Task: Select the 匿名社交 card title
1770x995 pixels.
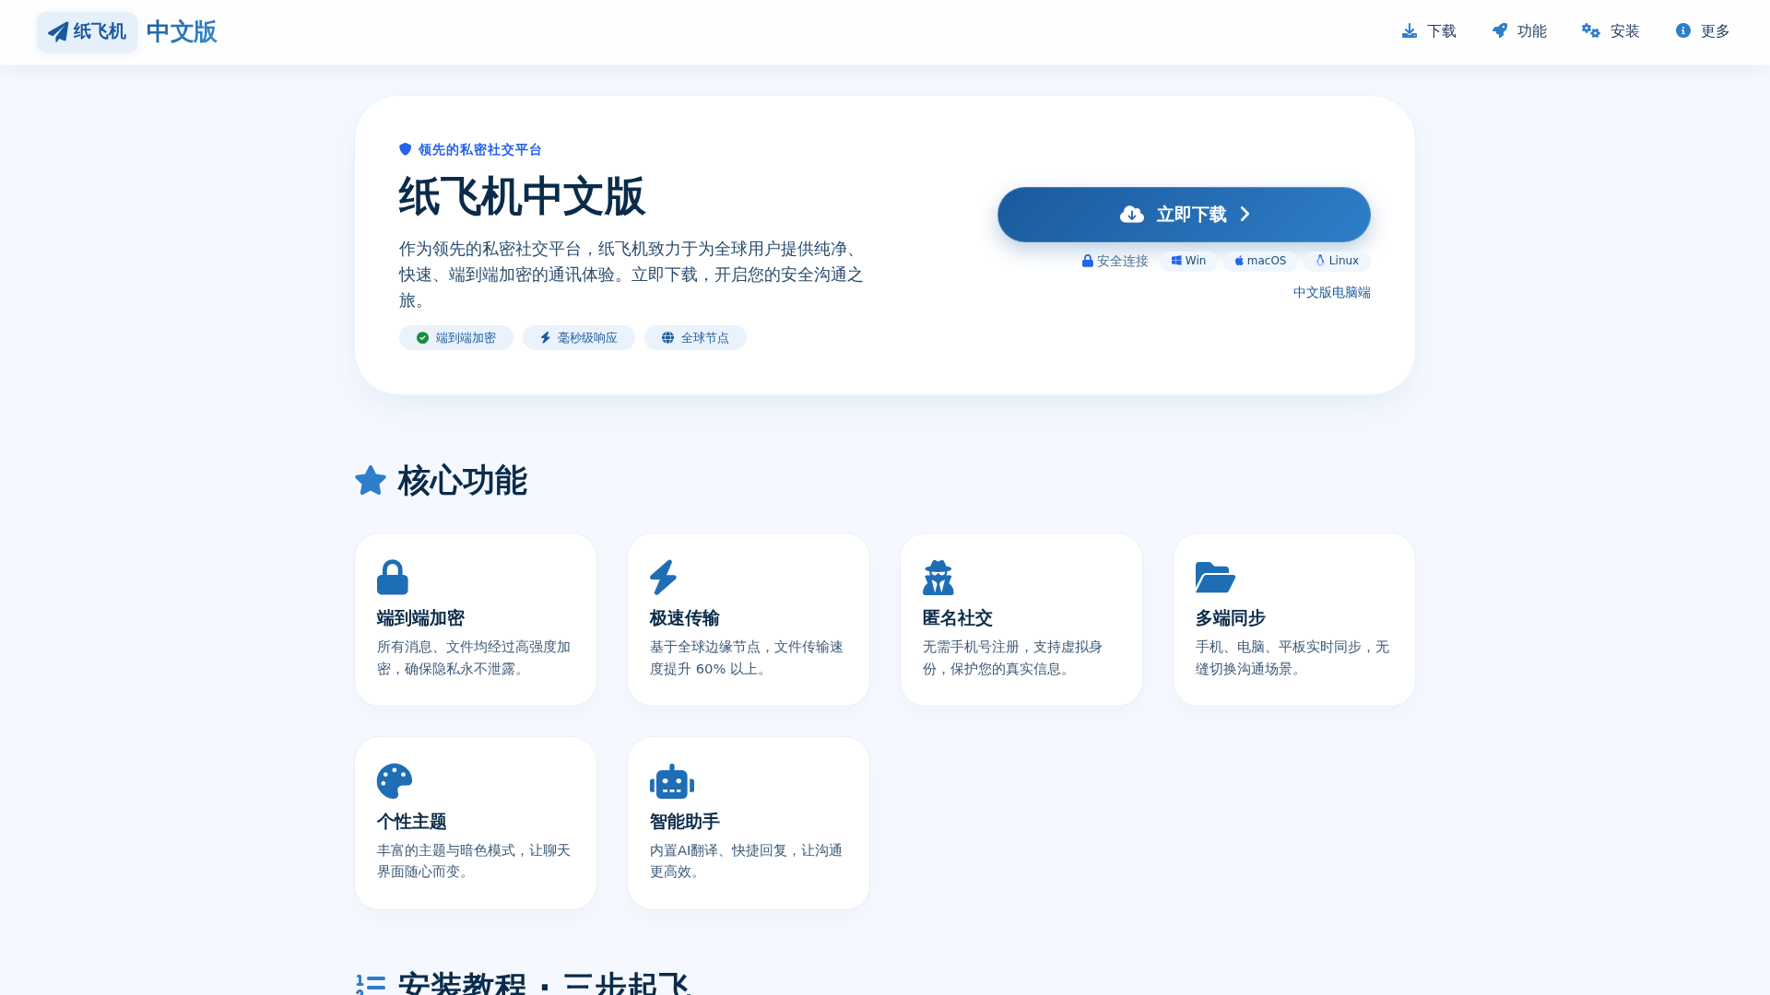Action: [958, 618]
